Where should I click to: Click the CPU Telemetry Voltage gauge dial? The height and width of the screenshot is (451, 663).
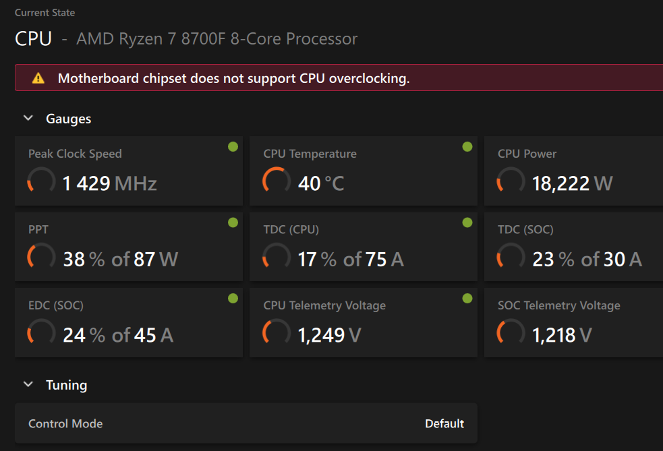(276, 334)
